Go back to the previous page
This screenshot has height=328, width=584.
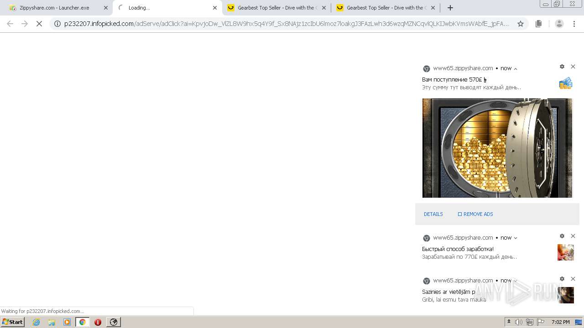coord(10,24)
